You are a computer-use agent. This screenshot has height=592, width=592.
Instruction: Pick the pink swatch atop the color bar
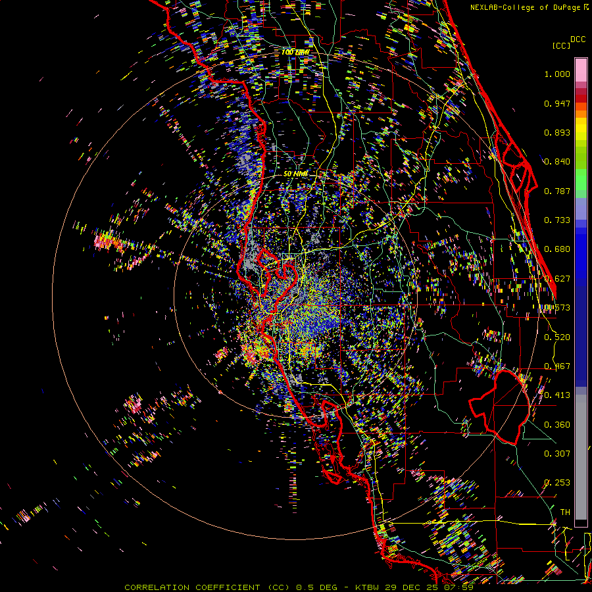pyautogui.click(x=581, y=70)
